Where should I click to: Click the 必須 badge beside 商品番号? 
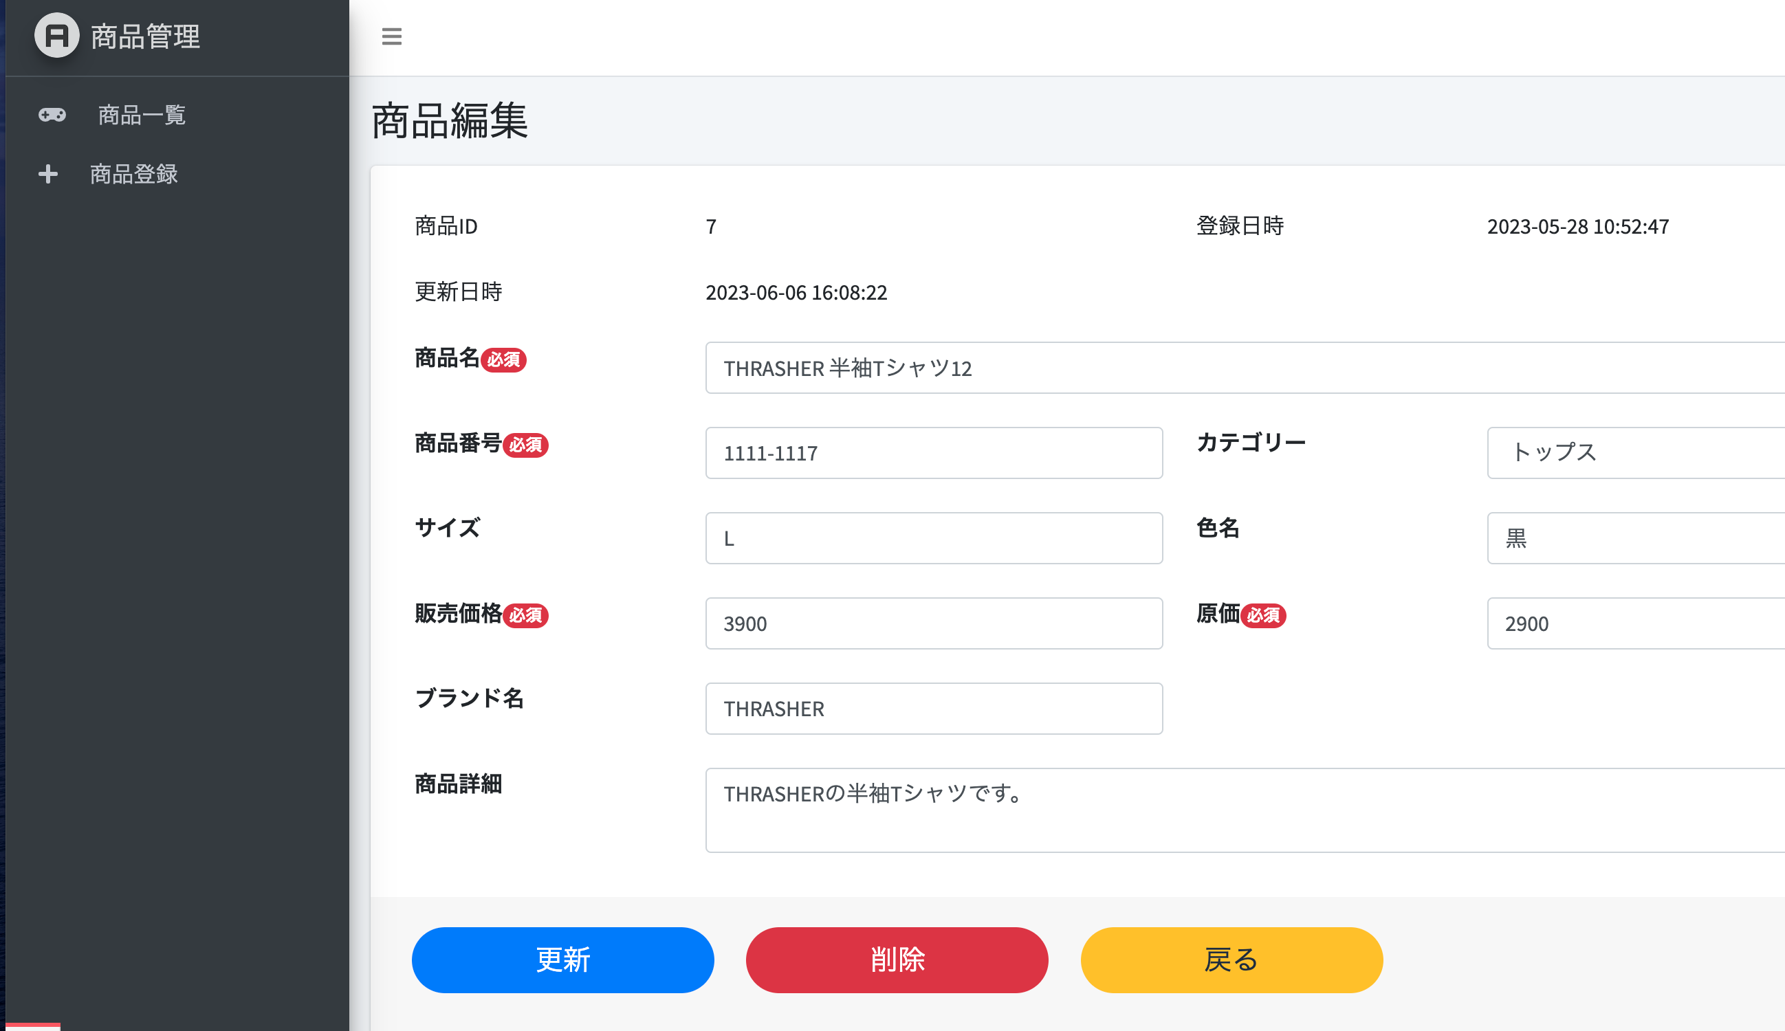pyautogui.click(x=527, y=445)
